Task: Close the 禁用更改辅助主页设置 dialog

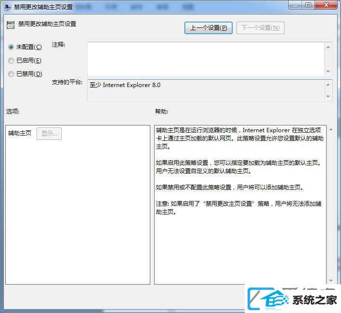Action: [x=326, y=5]
